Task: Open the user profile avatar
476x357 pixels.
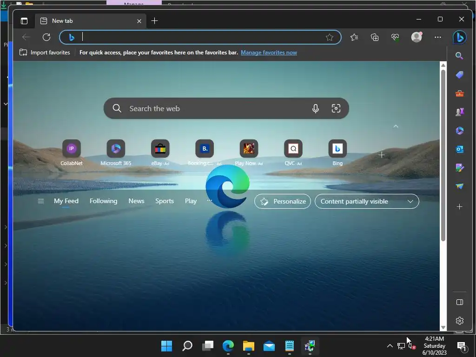Action: pos(416,37)
